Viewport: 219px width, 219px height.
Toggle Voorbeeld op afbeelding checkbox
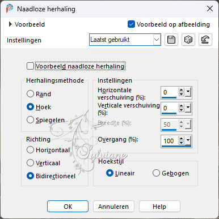(131, 24)
